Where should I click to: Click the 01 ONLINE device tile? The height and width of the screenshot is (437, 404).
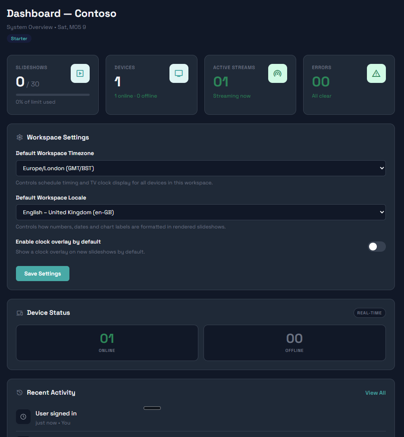(107, 343)
